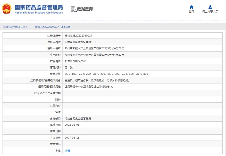The width and height of the screenshot is (226, 156).
Task: Open the 网上办事大厅 user icon
Action: coord(210,7)
